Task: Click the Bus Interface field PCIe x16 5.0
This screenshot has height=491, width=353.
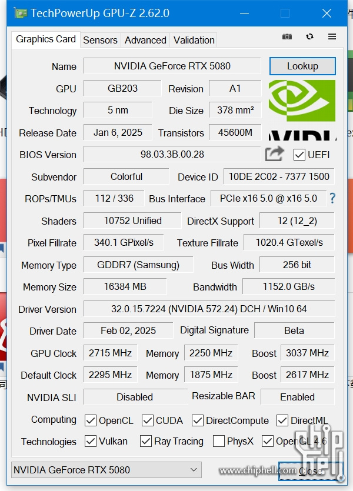Action: [x=268, y=198]
